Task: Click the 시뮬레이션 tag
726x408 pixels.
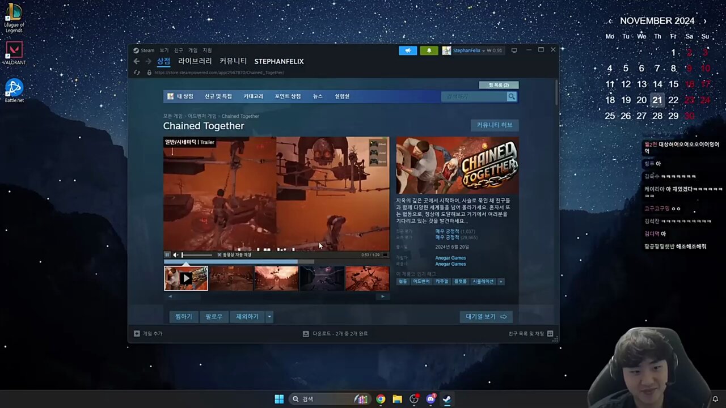Action: [483, 282]
